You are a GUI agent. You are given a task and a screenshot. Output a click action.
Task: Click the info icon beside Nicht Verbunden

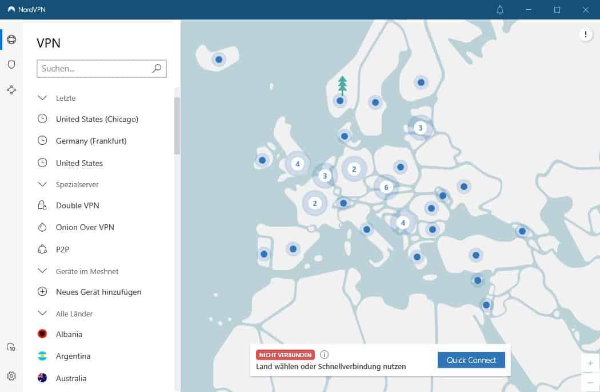pos(324,354)
